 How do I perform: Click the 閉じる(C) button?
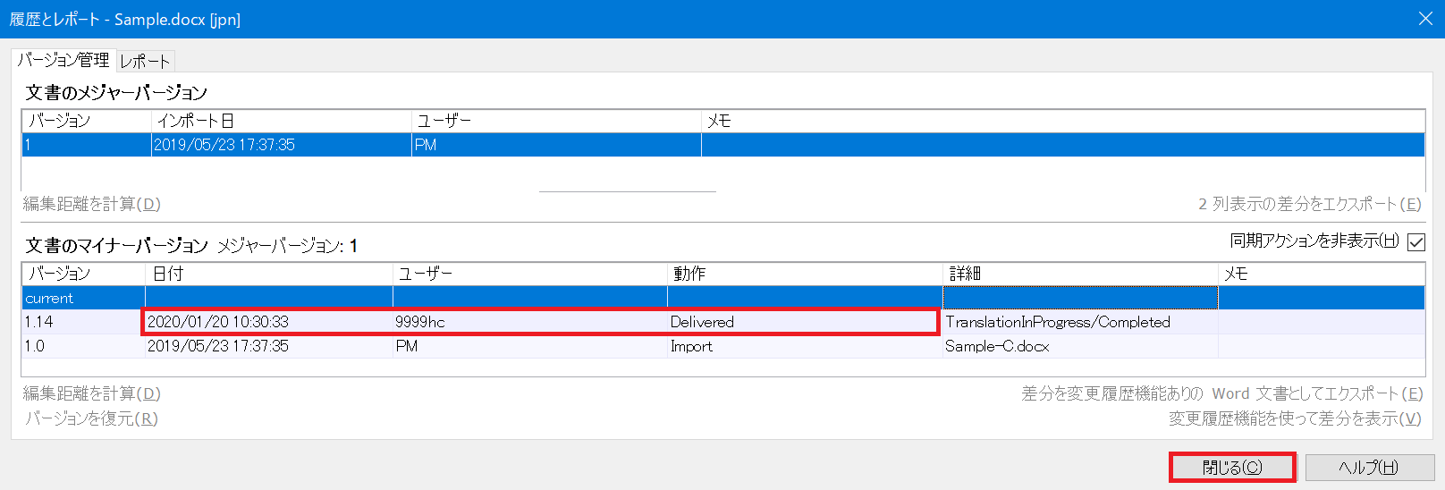click(1231, 467)
